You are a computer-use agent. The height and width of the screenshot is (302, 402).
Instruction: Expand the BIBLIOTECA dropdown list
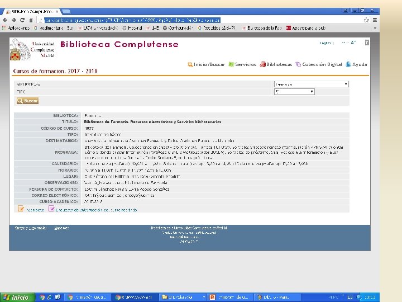(311, 84)
